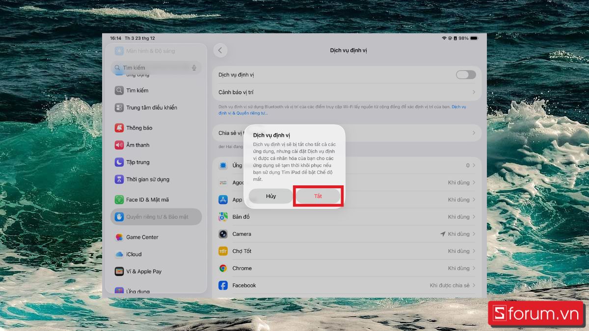Expand Chợ Tốt Khi dùng chevron
This screenshot has height=331, width=589.
[474, 251]
